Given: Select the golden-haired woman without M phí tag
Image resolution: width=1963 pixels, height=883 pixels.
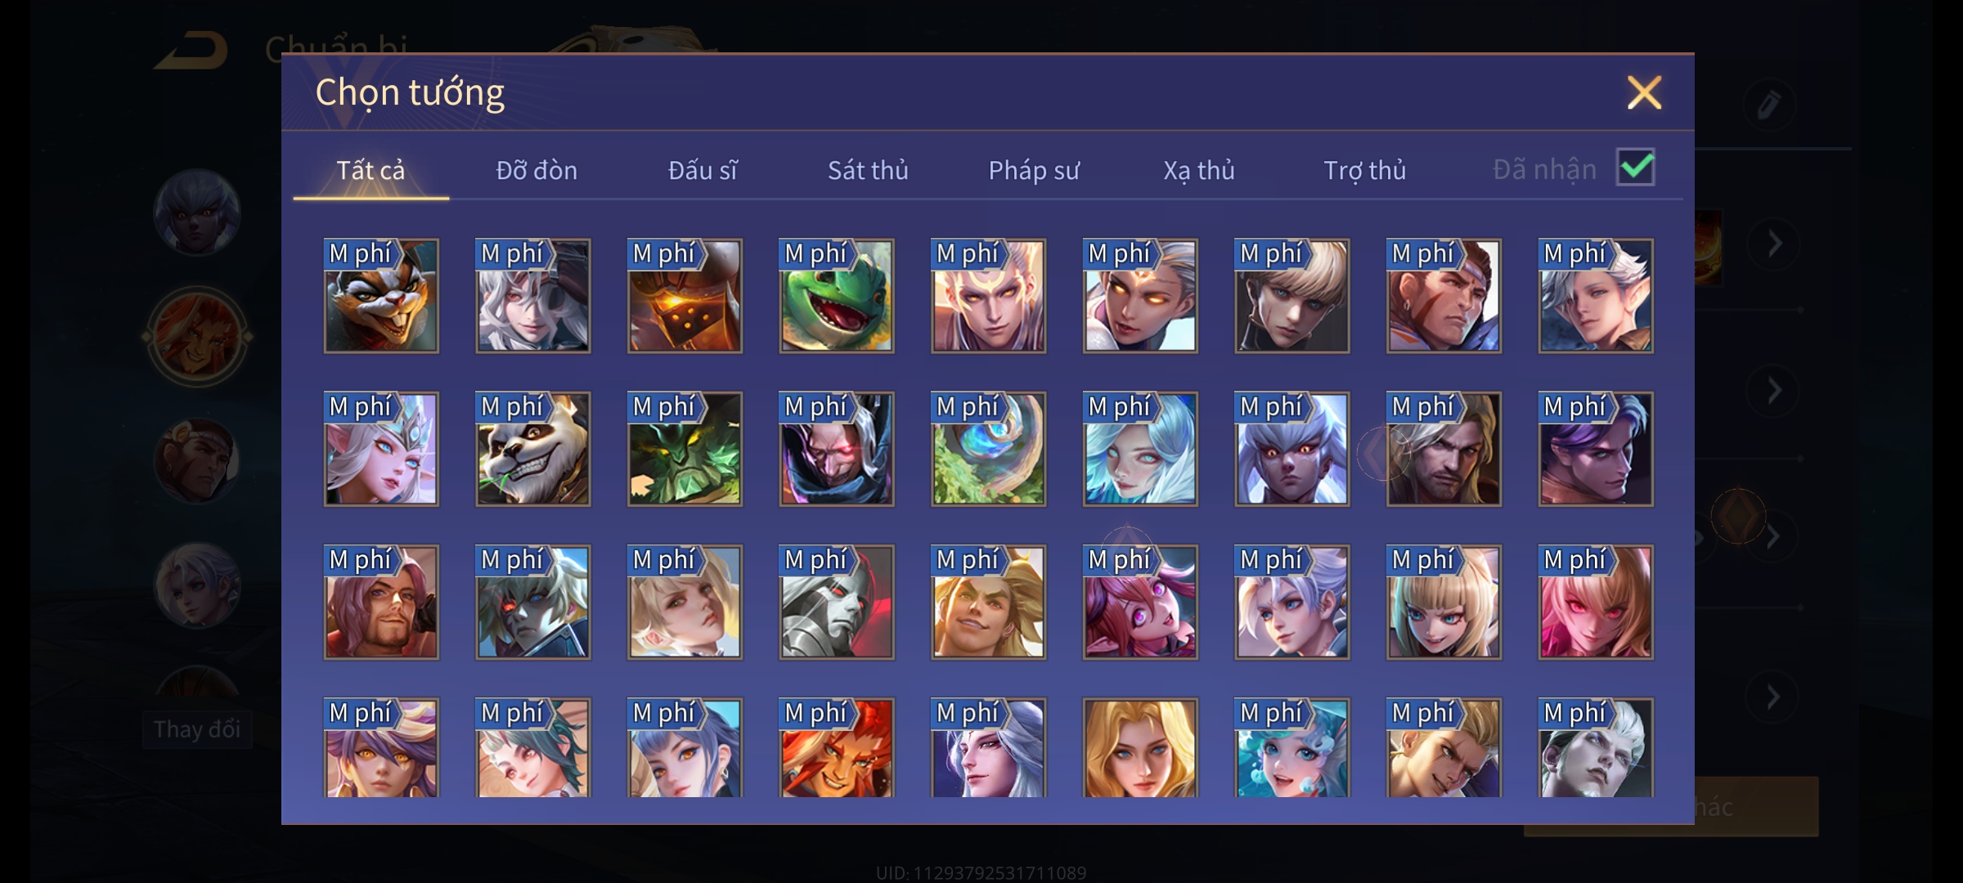Looking at the screenshot, I should pyautogui.click(x=1140, y=747).
